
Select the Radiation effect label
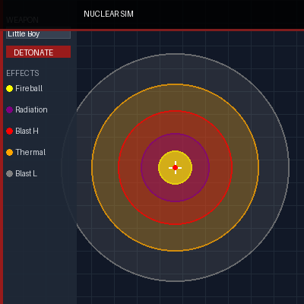(x=31, y=109)
